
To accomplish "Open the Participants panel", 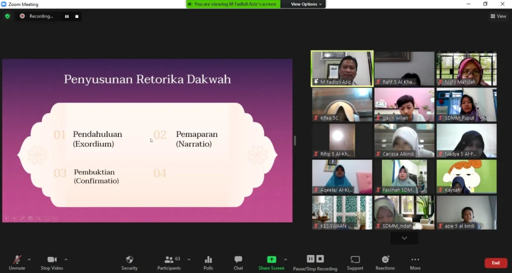I will 169,263.
